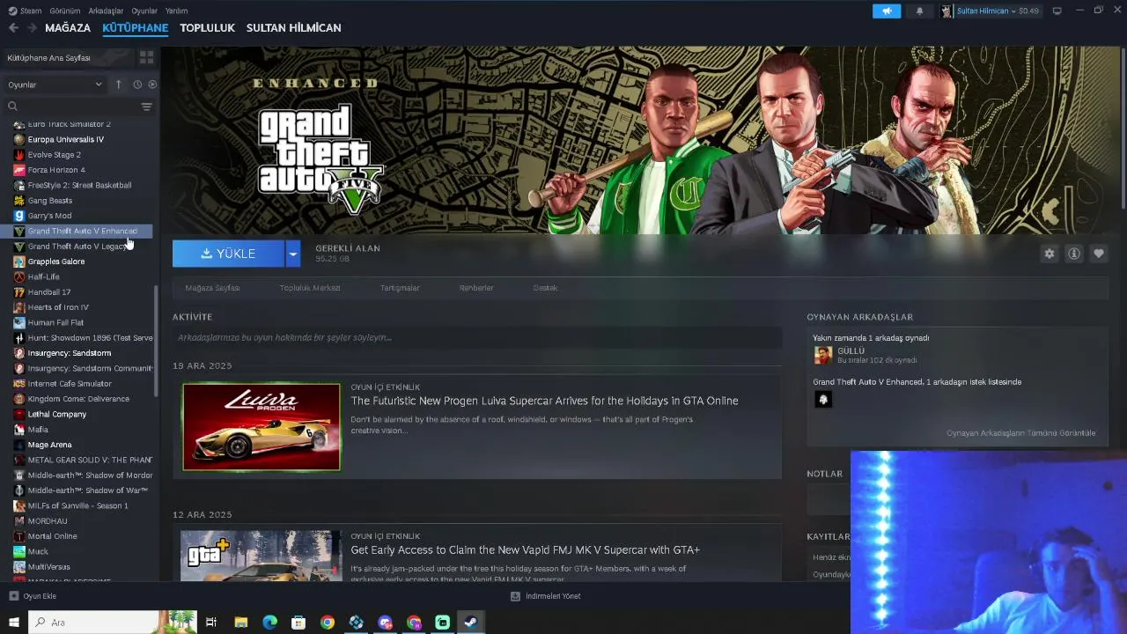Open the Arkadaşlar menu
This screenshot has height=634, width=1127.
point(107,11)
